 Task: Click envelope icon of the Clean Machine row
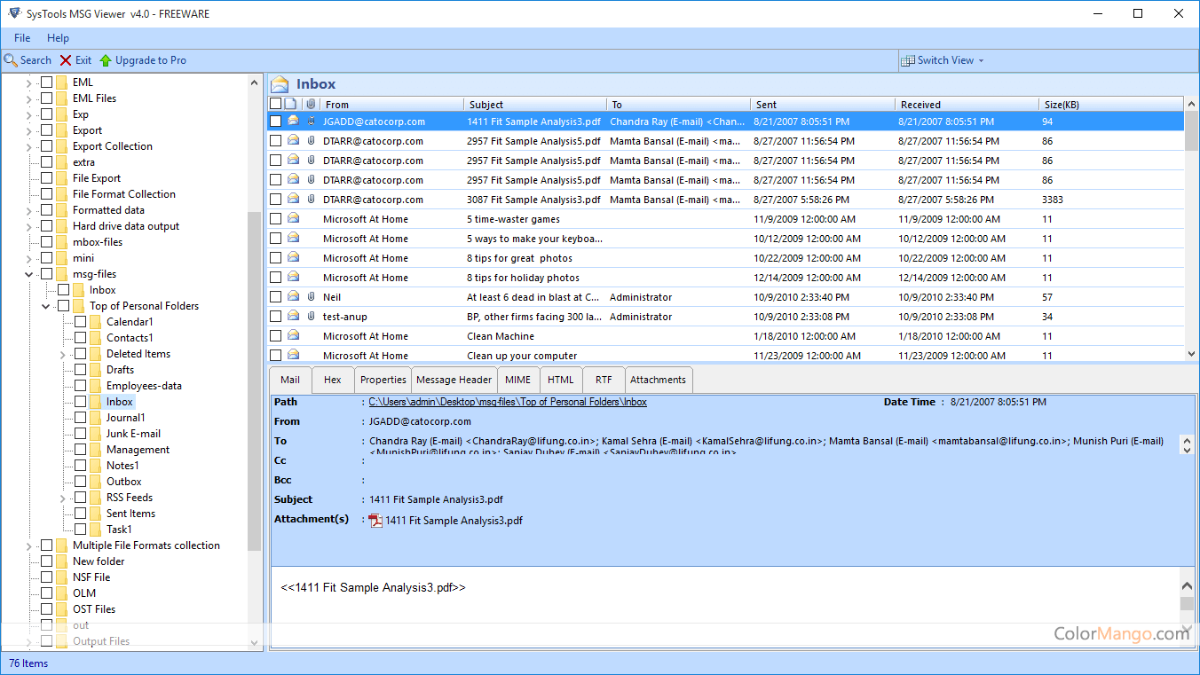(293, 336)
